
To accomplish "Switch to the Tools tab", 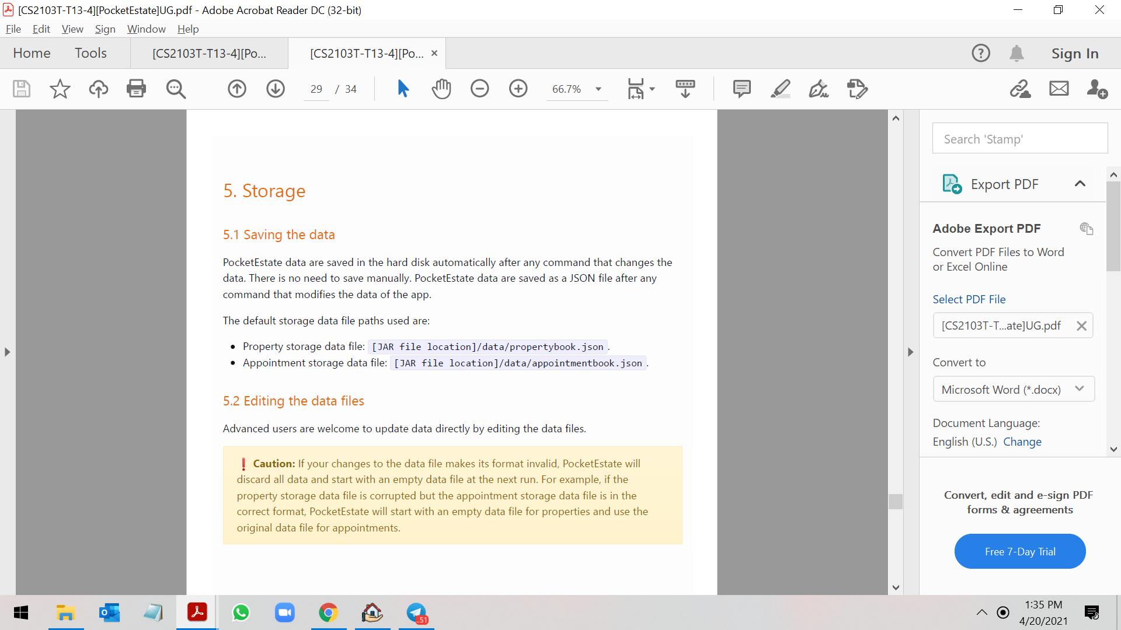I will point(90,53).
